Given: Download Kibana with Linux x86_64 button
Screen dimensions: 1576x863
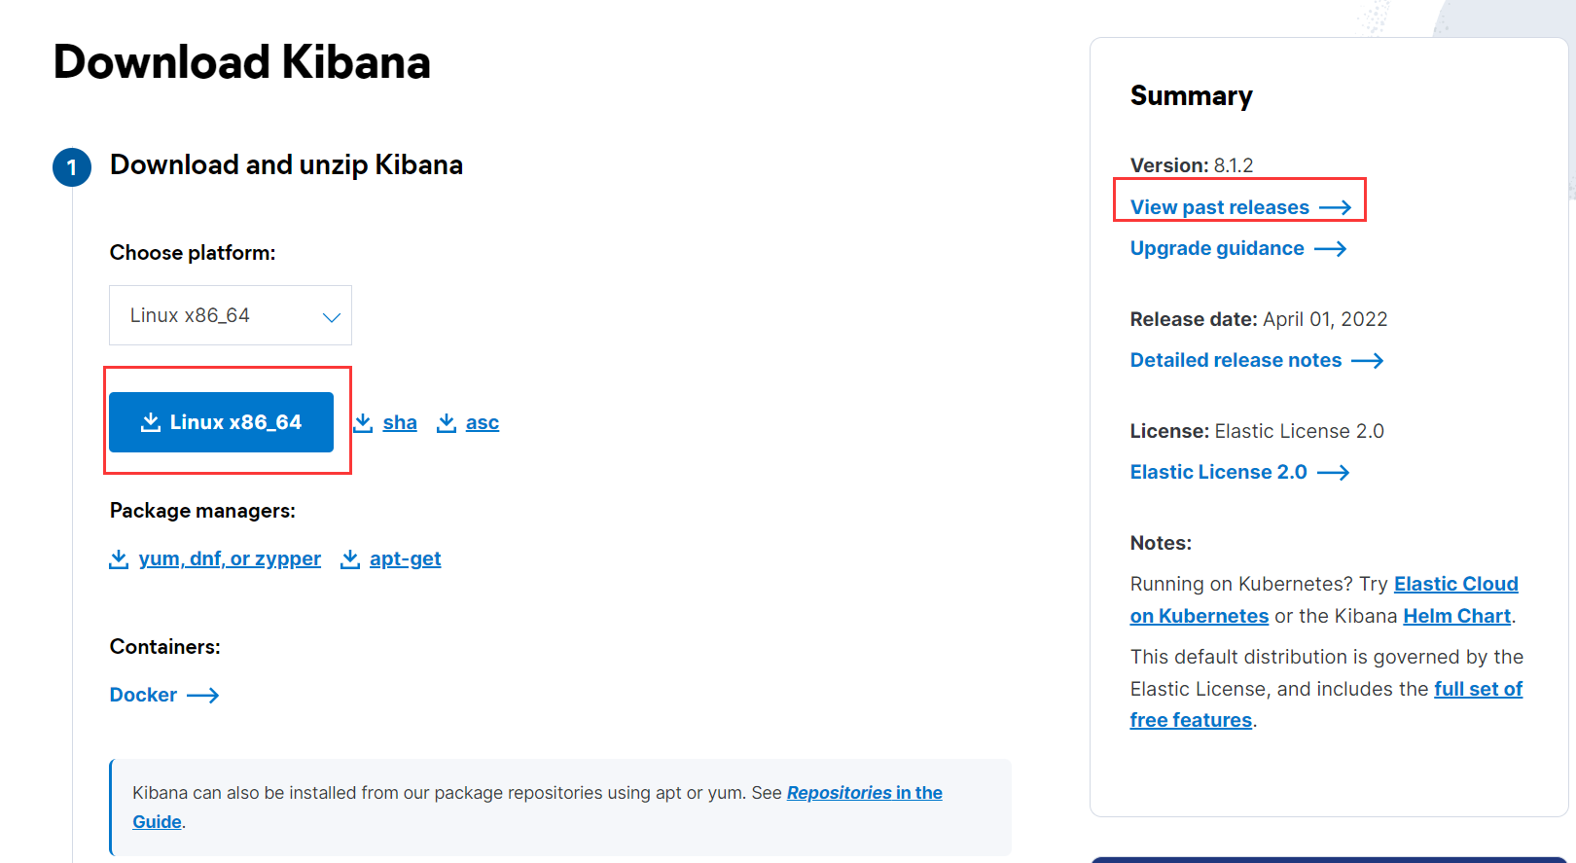Looking at the screenshot, I should (221, 422).
